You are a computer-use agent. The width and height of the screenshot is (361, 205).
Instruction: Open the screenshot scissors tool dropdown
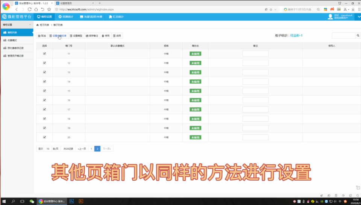click(349, 9)
